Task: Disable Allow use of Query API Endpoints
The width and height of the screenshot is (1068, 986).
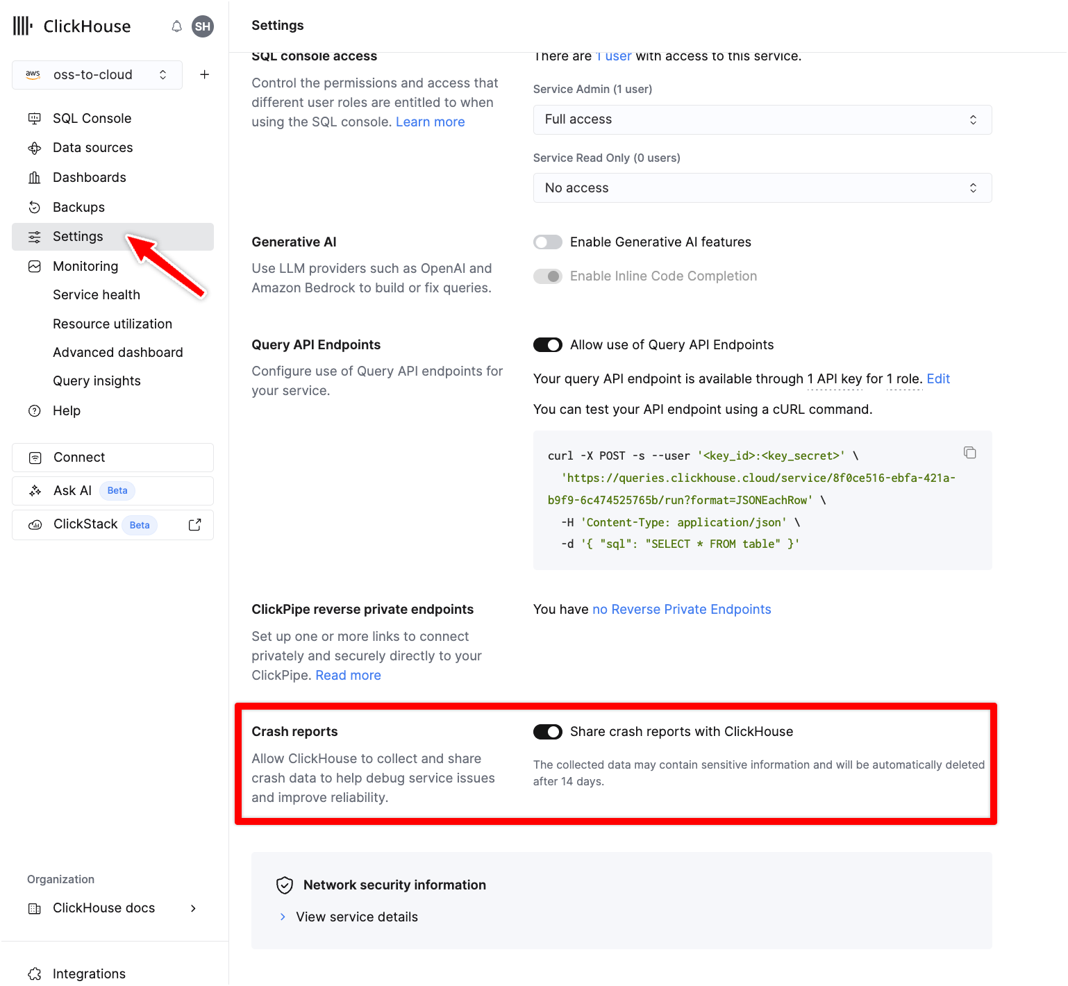Action: (x=548, y=344)
